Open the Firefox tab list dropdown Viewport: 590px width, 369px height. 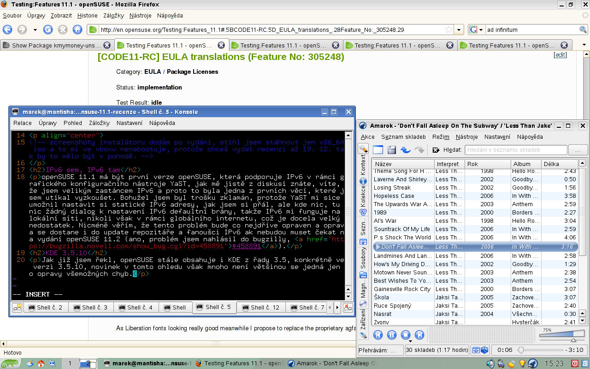(584, 45)
